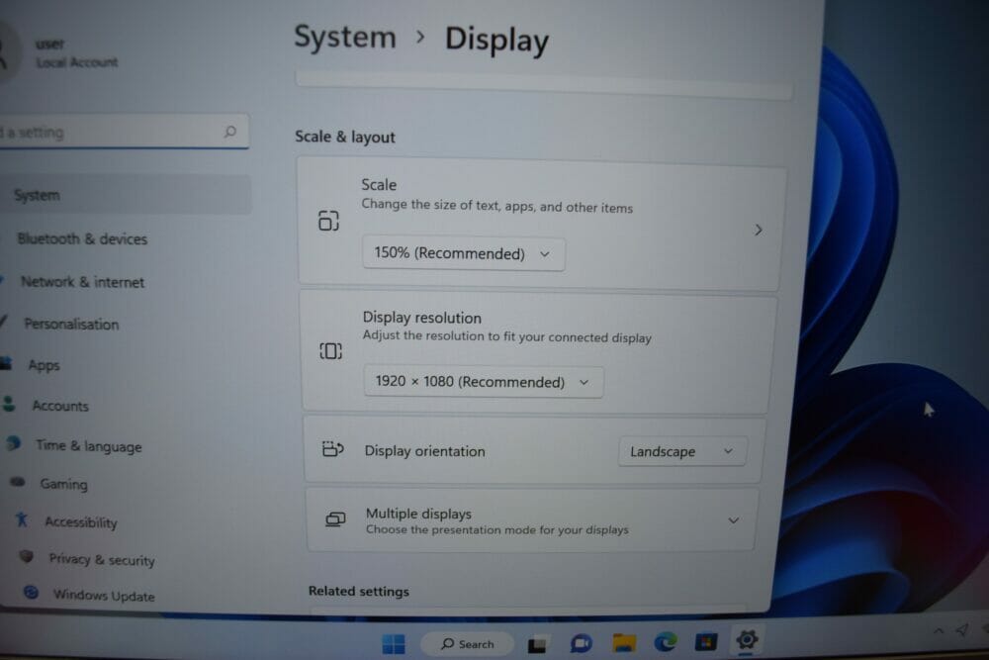Click the Find a setting search box
989x660 pixels.
coord(123,132)
